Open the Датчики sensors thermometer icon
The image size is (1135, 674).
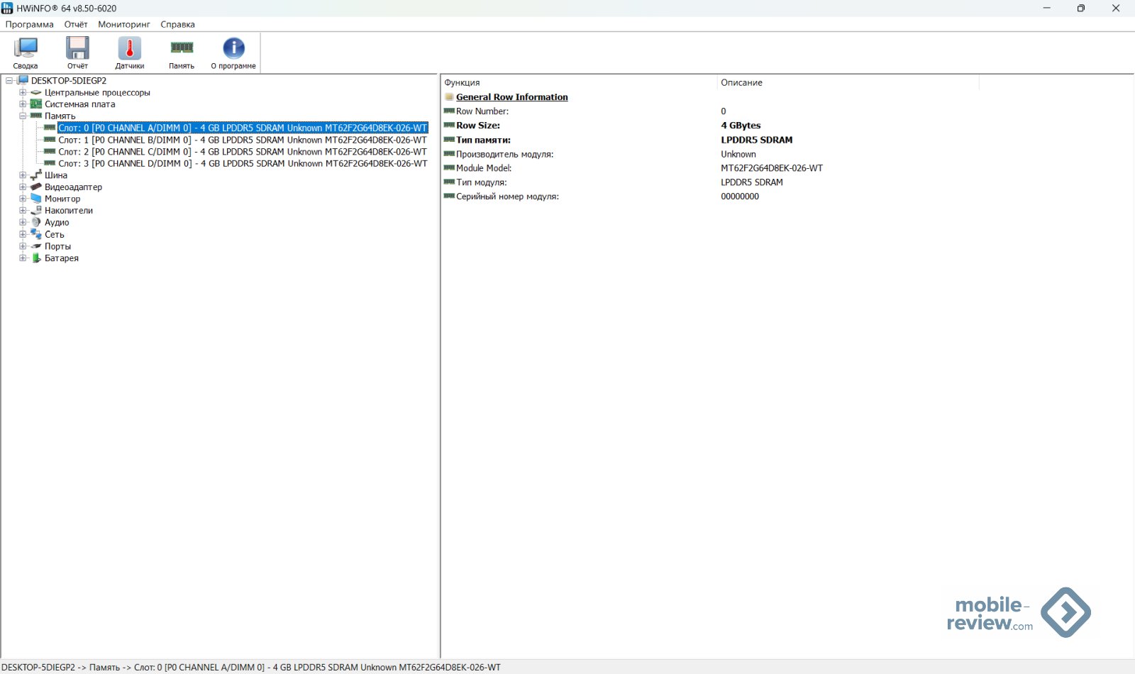130,48
